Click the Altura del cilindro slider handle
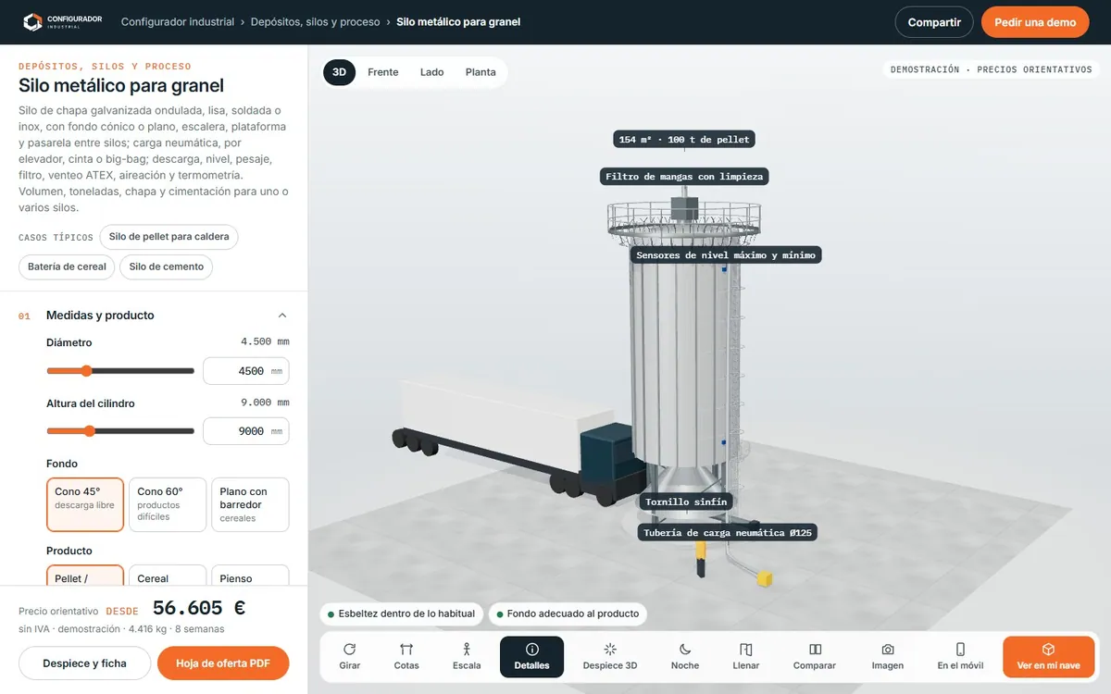Viewport: 1111px width, 694px height. (90, 431)
